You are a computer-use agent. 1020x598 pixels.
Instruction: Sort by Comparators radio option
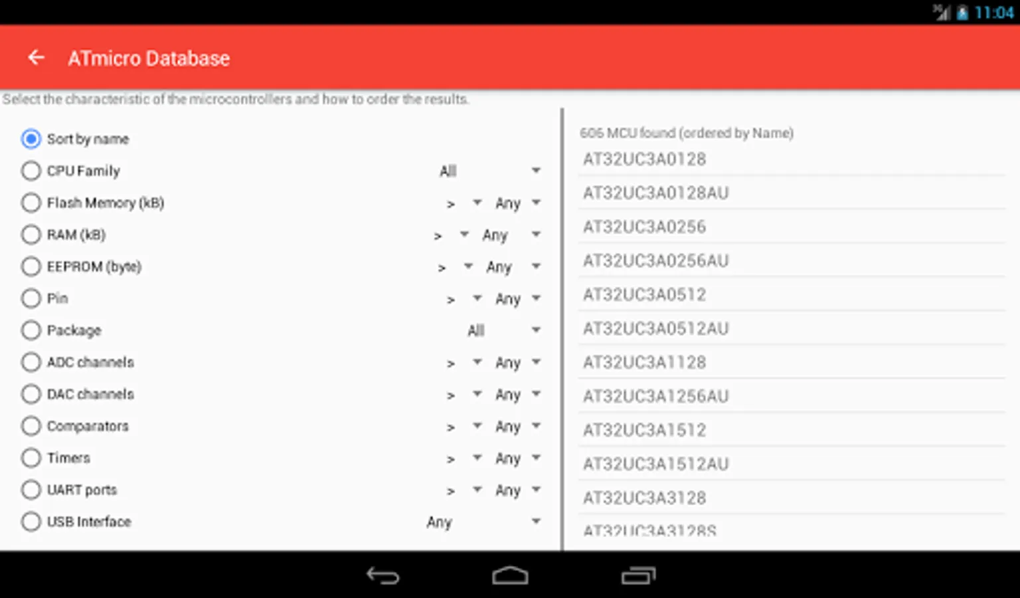click(31, 426)
